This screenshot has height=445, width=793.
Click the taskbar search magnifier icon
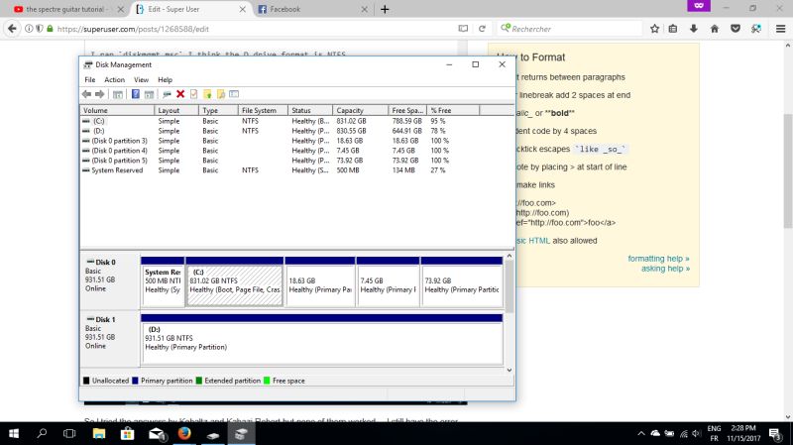coord(42,433)
